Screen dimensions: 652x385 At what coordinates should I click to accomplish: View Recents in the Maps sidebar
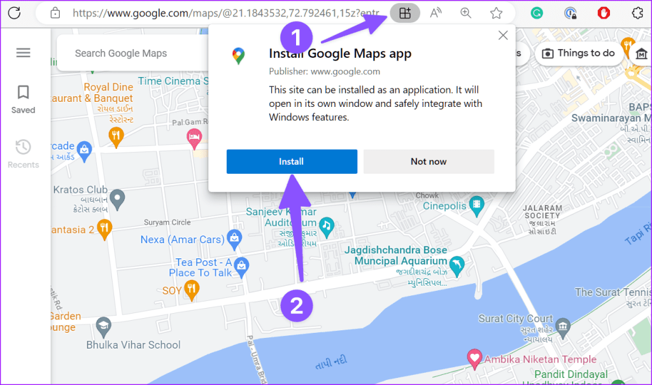click(23, 153)
